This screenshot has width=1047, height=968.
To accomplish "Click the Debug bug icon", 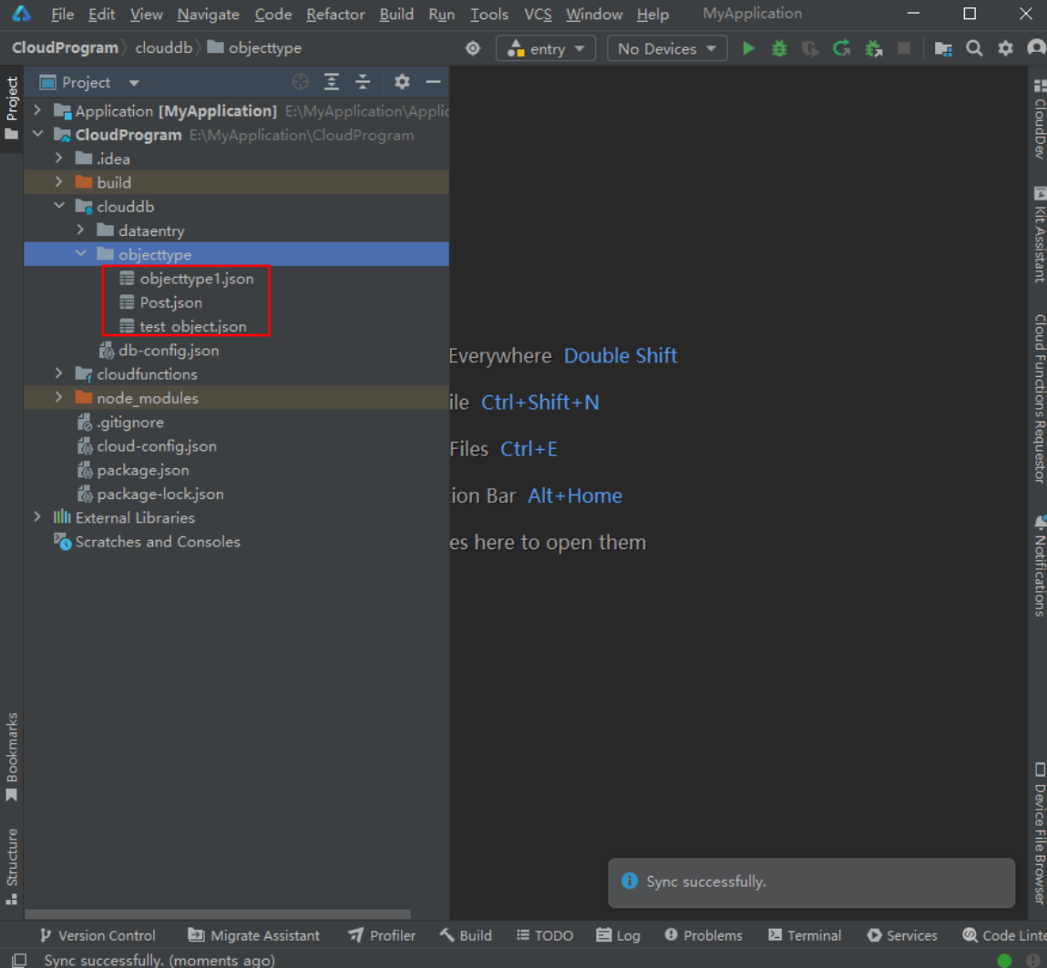I will [779, 48].
